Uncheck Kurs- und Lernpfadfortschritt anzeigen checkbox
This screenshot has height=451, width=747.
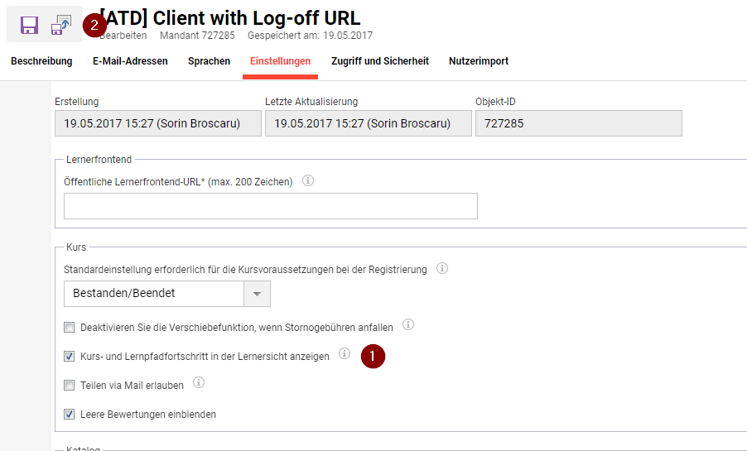[x=70, y=357]
